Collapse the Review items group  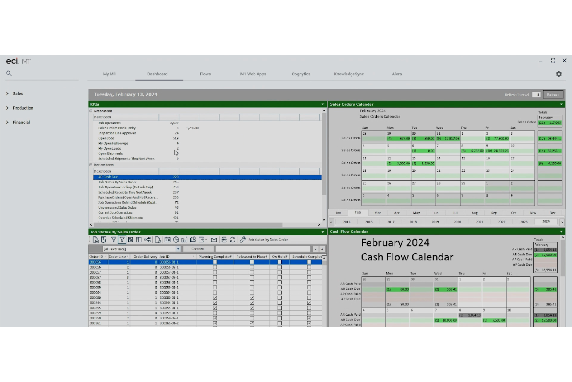tap(91, 165)
